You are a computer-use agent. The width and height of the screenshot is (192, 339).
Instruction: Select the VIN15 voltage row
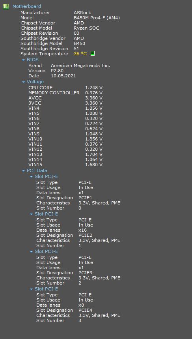click(x=65, y=165)
